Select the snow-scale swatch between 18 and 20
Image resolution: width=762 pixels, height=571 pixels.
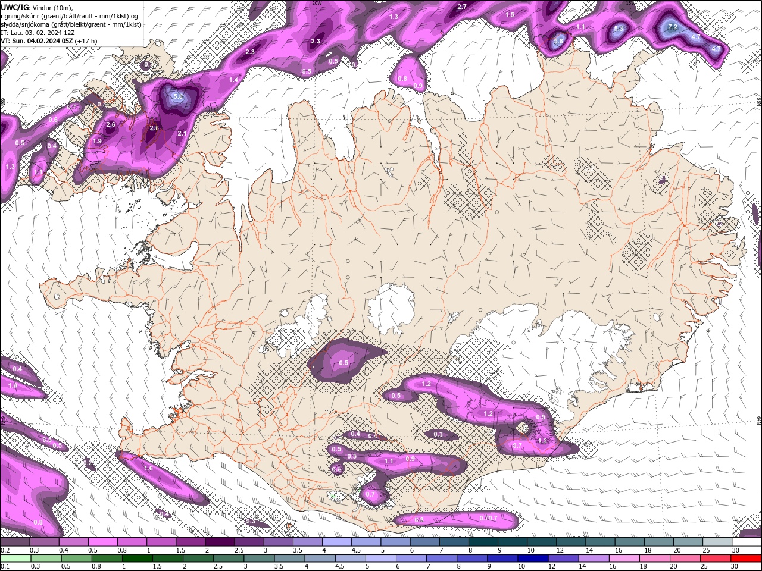coord(658,542)
